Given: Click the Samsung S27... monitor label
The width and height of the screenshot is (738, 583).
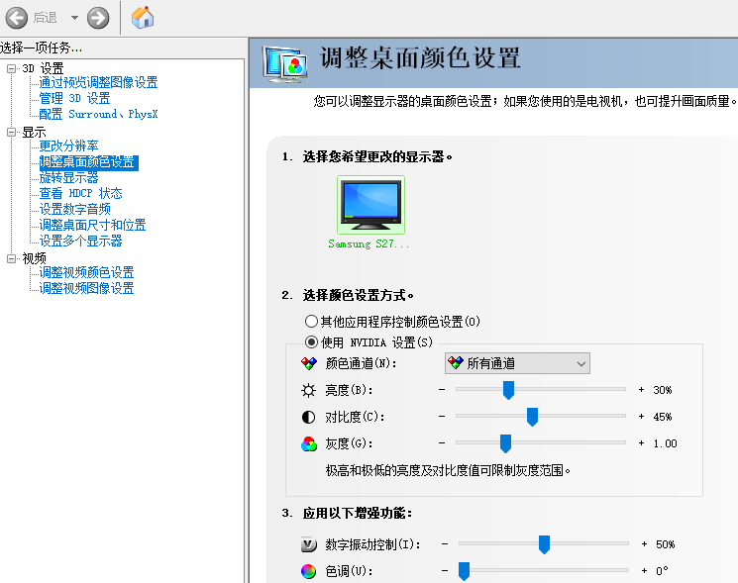Looking at the screenshot, I should [x=369, y=244].
